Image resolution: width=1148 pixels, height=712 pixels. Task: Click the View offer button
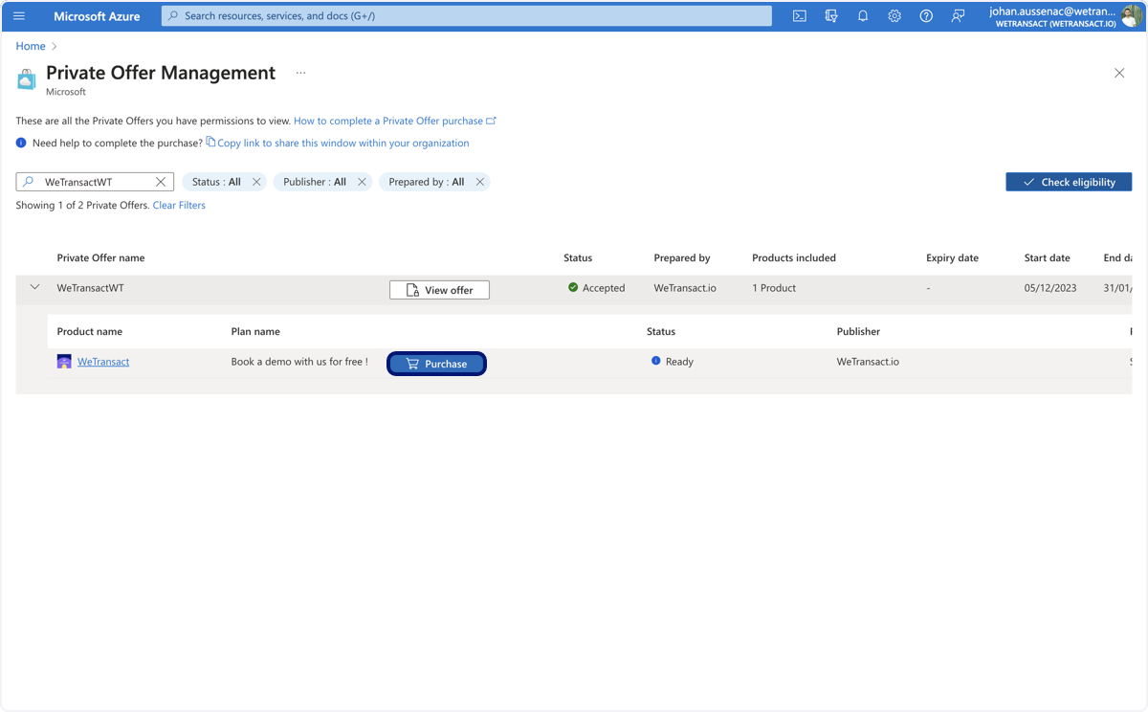[x=439, y=290]
